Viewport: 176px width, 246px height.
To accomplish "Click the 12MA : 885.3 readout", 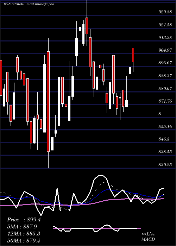I will [24, 234].
